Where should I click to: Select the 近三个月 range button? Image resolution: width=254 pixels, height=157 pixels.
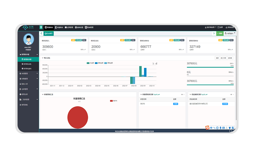(x=224, y=58)
